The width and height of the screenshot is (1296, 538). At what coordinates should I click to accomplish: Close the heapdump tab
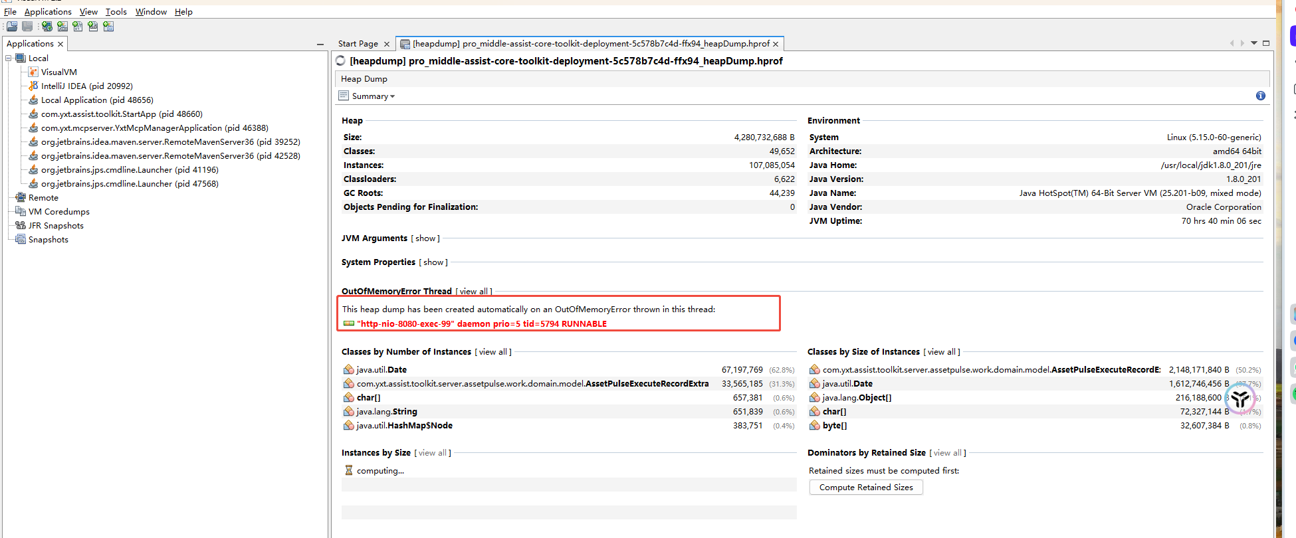pyautogui.click(x=776, y=45)
